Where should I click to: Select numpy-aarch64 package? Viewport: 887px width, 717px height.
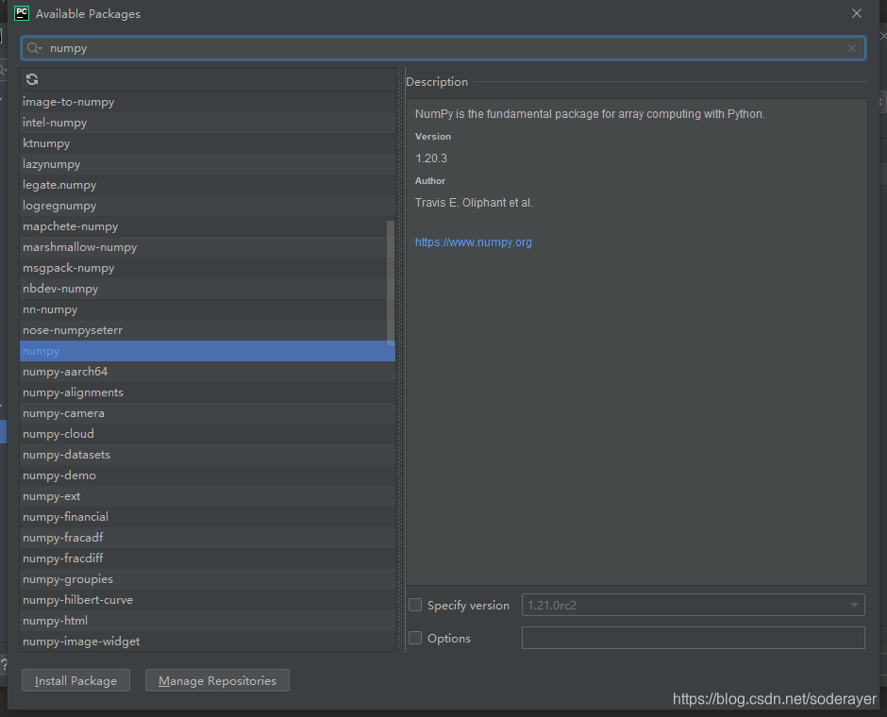coord(207,372)
